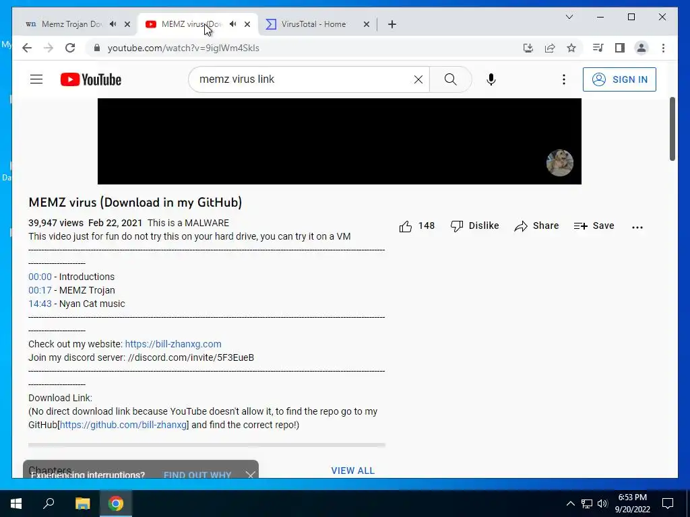Click the install app icon in address bar
The height and width of the screenshot is (517, 690).
528,48
